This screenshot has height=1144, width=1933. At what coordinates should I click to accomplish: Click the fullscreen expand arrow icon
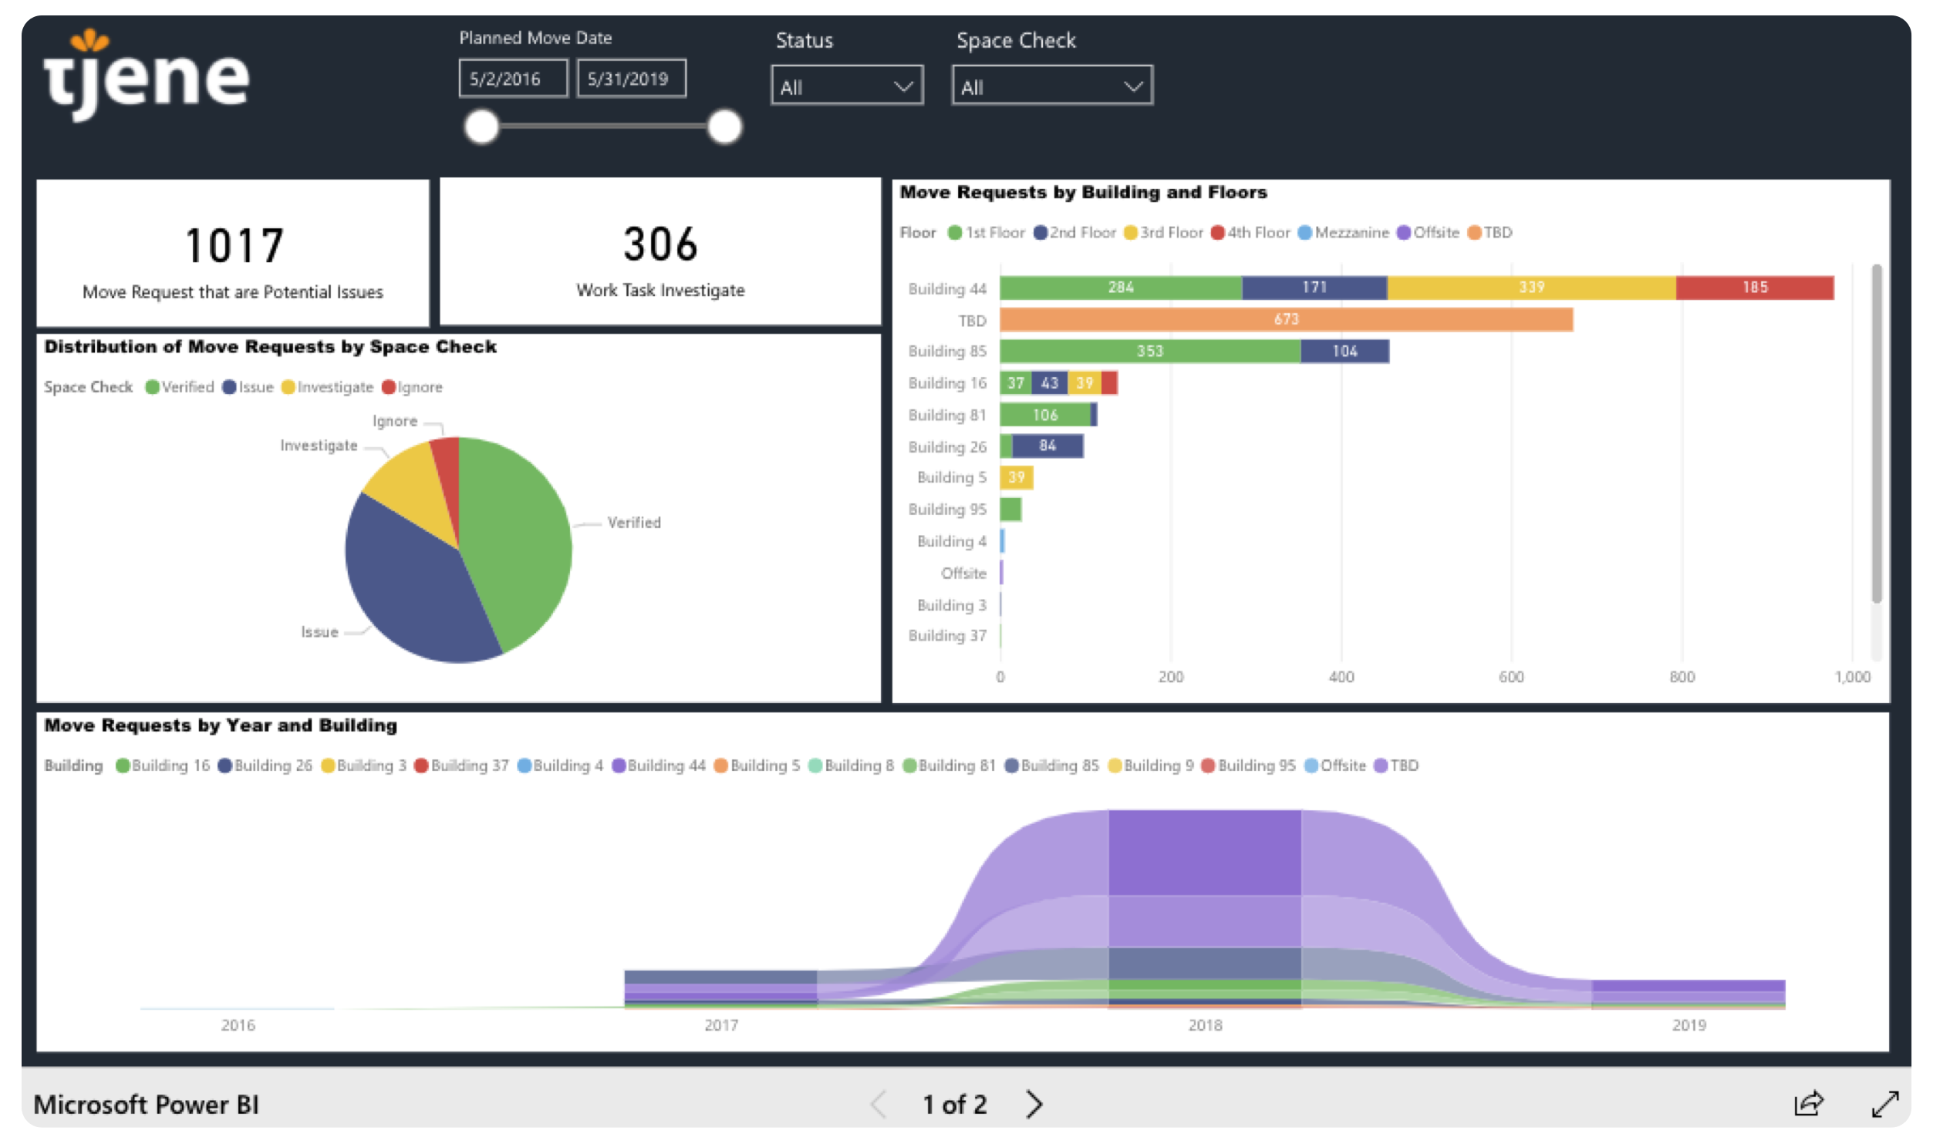point(1884,1104)
